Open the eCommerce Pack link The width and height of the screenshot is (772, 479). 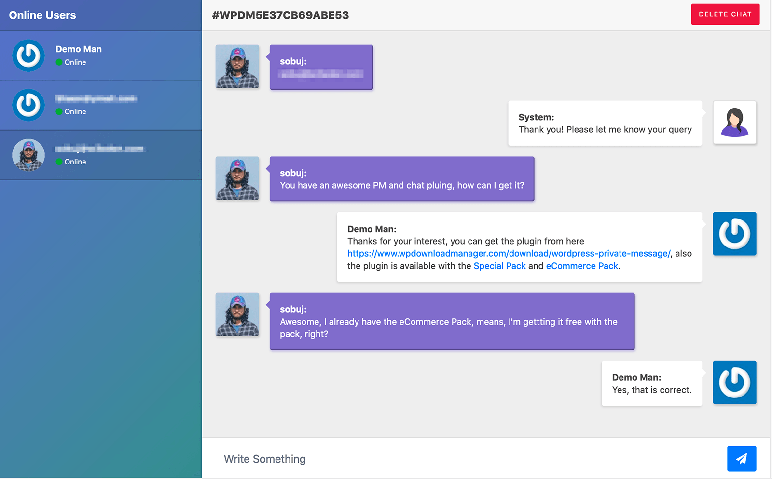[582, 266]
